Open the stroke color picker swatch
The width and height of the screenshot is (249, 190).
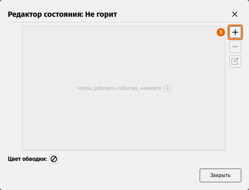tap(54, 159)
